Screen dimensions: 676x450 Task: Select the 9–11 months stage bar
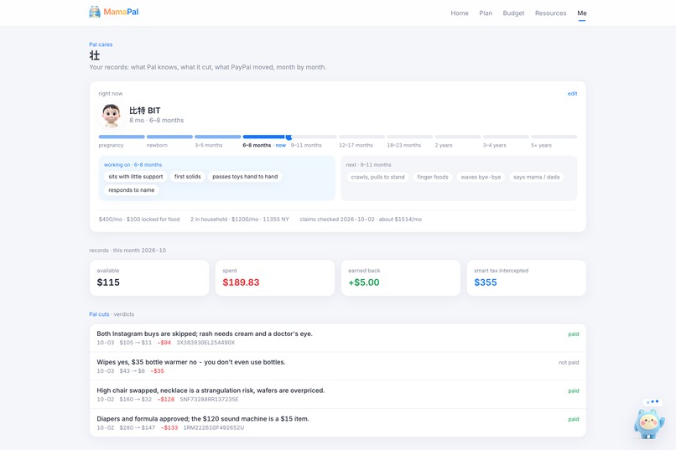pyautogui.click(x=314, y=137)
